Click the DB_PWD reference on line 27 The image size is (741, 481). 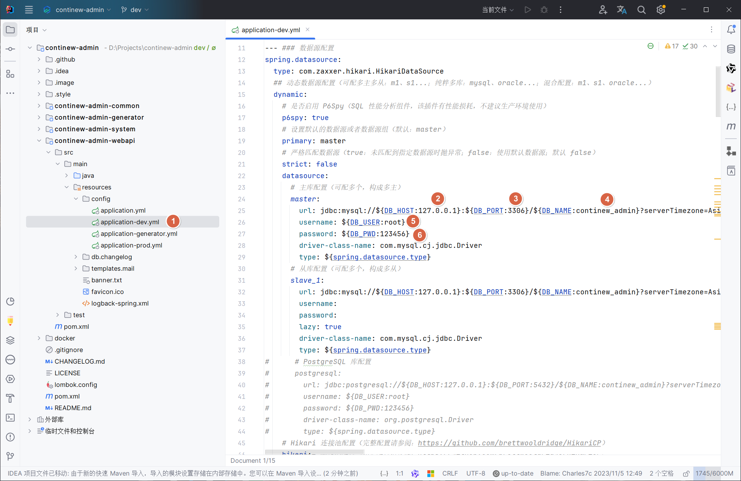click(363, 234)
